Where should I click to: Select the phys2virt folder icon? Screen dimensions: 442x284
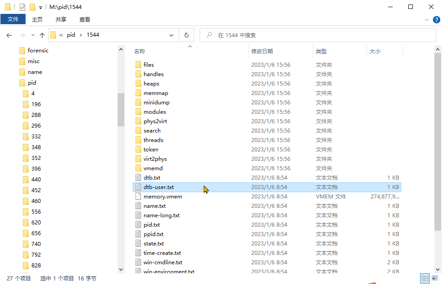click(x=138, y=121)
